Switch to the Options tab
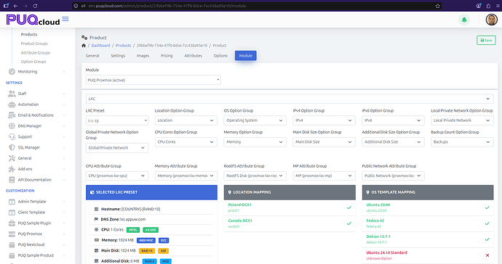 tap(220, 56)
